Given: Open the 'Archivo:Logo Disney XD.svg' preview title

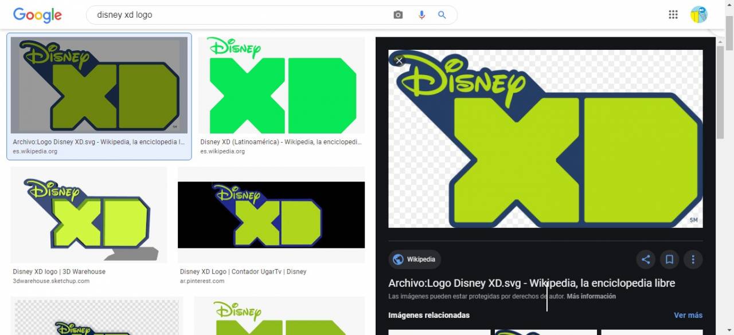Looking at the screenshot, I should pos(532,283).
